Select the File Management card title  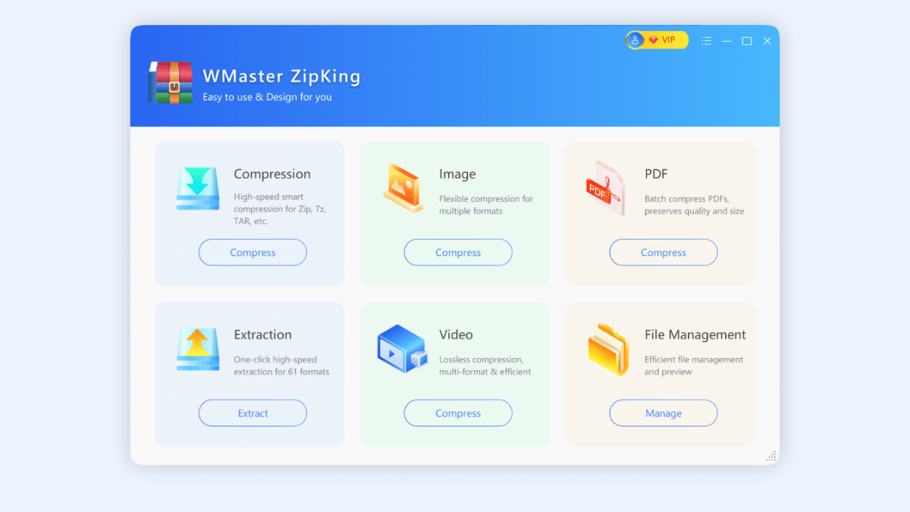click(695, 335)
